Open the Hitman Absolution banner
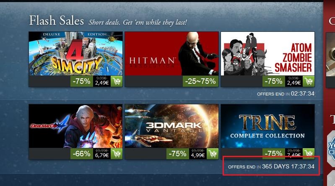Screen dimensions: 335x186 [171, 54]
